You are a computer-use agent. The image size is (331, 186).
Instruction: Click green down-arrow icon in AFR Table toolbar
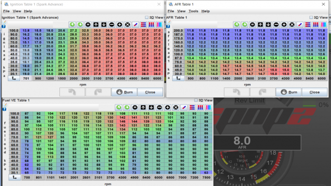tap(244, 25)
